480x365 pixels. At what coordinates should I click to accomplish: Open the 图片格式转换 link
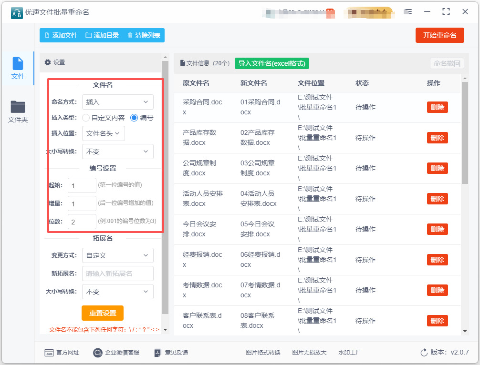click(263, 353)
